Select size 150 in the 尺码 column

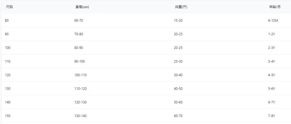coord(8,116)
